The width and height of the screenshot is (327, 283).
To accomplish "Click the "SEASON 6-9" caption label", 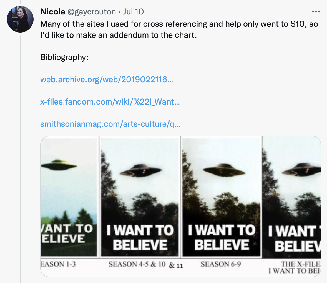I will pos(221,264).
